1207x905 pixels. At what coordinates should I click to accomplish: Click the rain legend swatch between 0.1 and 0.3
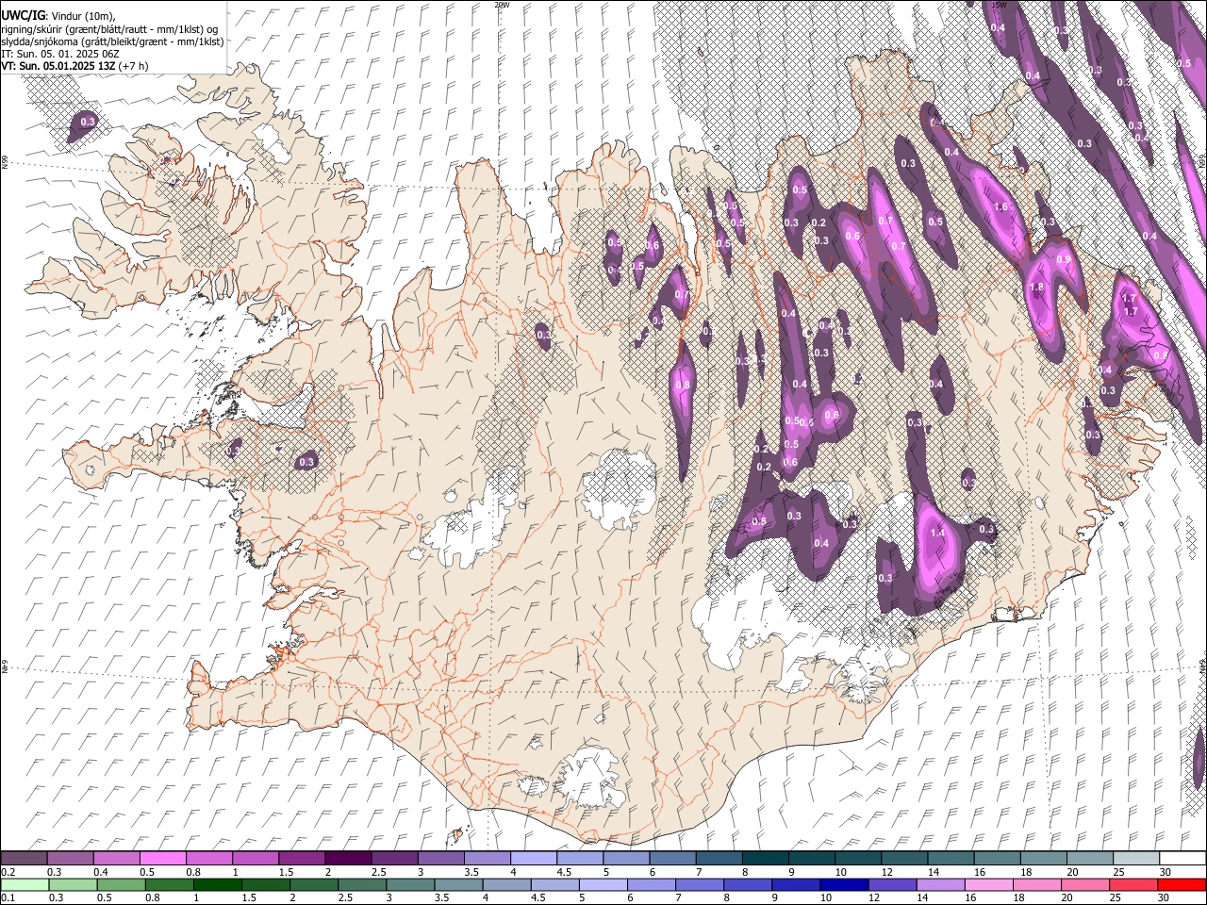pyautogui.click(x=25, y=884)
